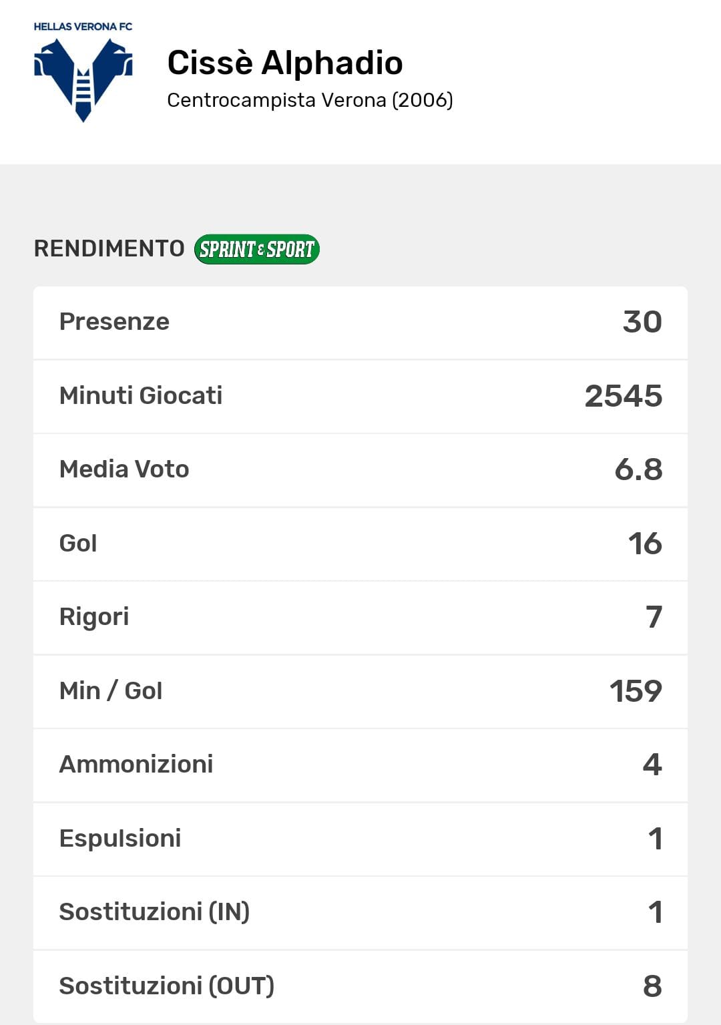Click the 16 goals value

coord(644,544)
